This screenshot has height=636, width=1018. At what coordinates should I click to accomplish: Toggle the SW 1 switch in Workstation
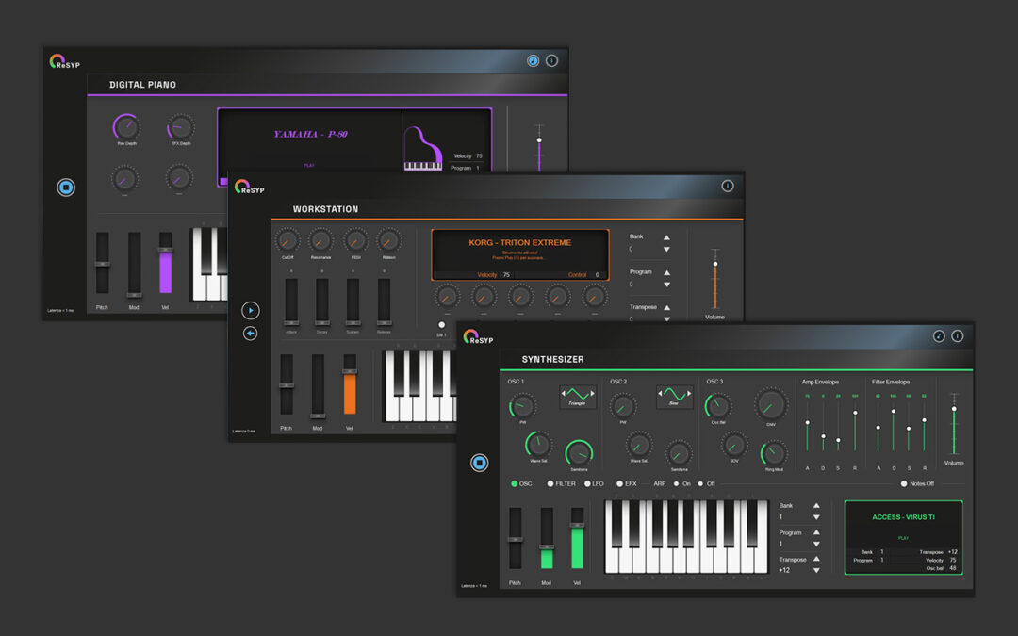(x=441, y=325)
